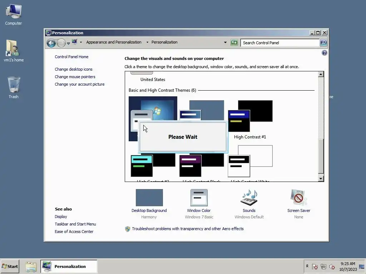Open the Start menu
The height and width of the screenshot is (274, 366).
[x=10, y=266]
